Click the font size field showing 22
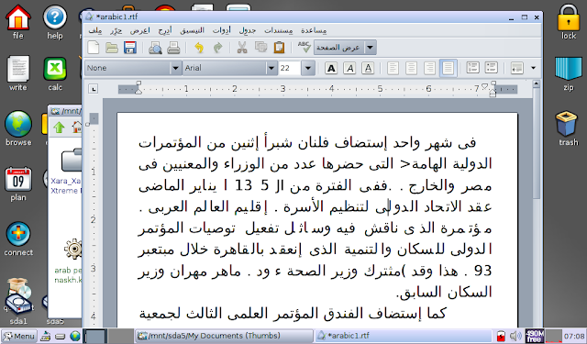The image size is (587, 344). pyautogui.click(x=290, y=68)
